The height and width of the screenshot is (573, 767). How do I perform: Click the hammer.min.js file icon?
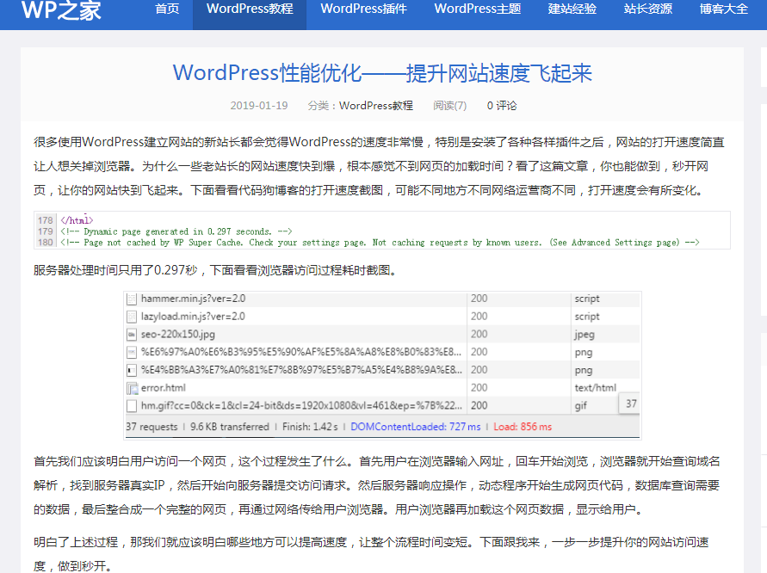(132, 299)
